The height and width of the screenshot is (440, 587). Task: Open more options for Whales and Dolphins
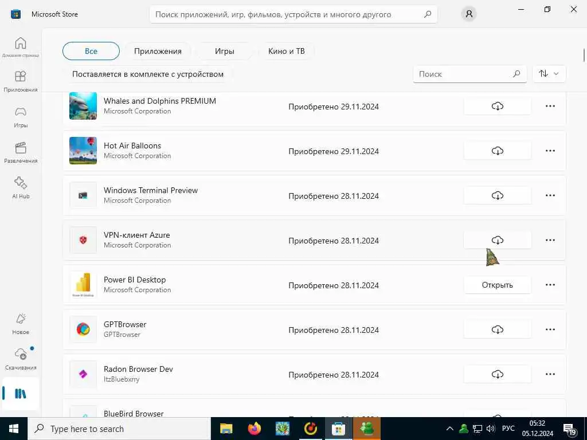coord(550,106)
